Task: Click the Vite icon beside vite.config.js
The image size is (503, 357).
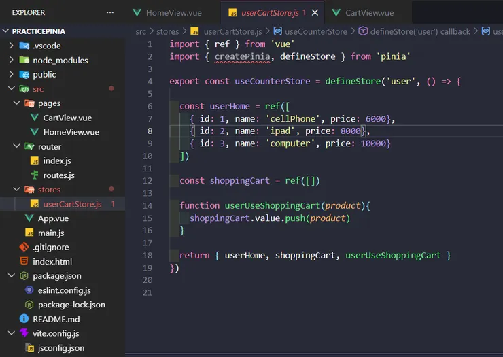Action: (24, 333)
